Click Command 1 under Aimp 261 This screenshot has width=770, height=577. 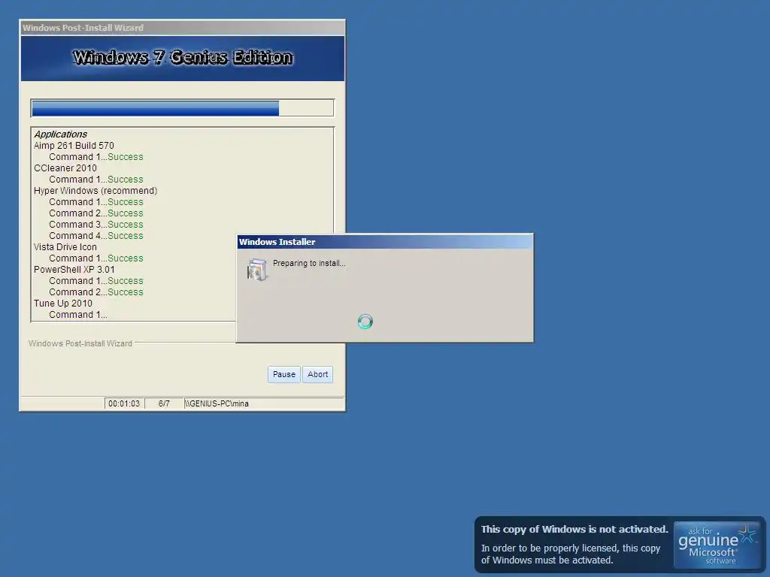coord(96,157)
